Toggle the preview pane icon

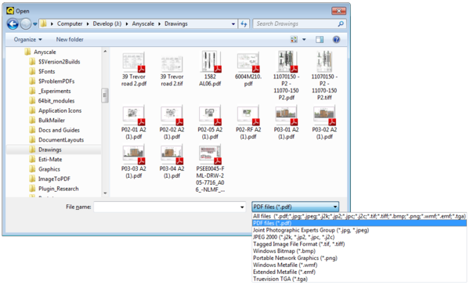pos(320,40)
